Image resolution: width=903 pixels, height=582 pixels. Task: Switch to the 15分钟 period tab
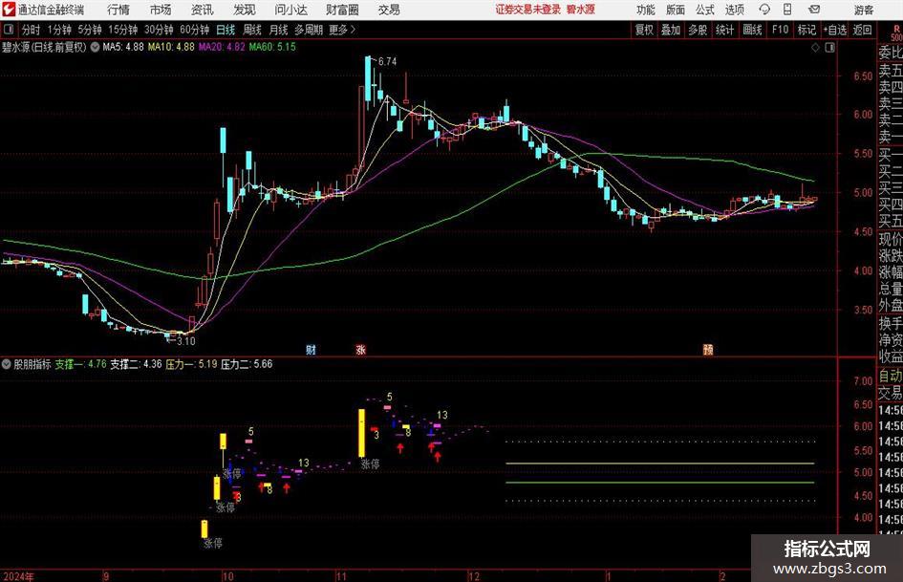coord(122,30)
